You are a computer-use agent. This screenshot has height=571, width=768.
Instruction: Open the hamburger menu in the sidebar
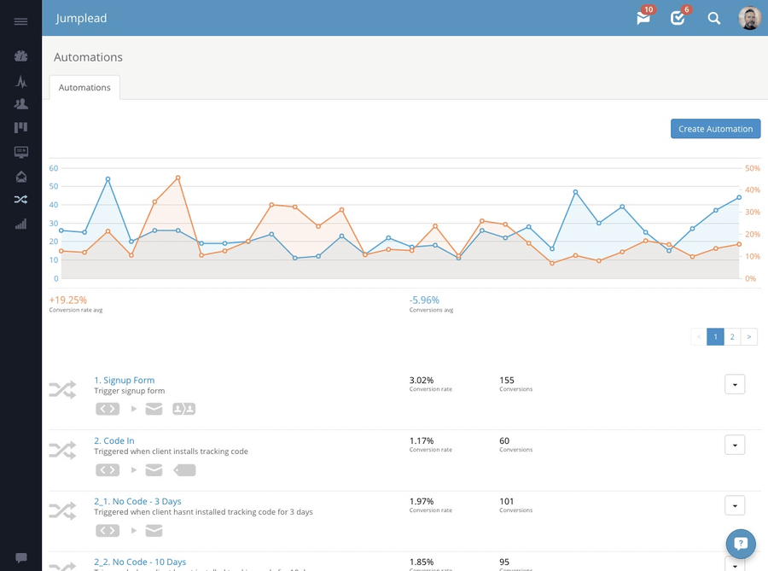click(20, 21)
